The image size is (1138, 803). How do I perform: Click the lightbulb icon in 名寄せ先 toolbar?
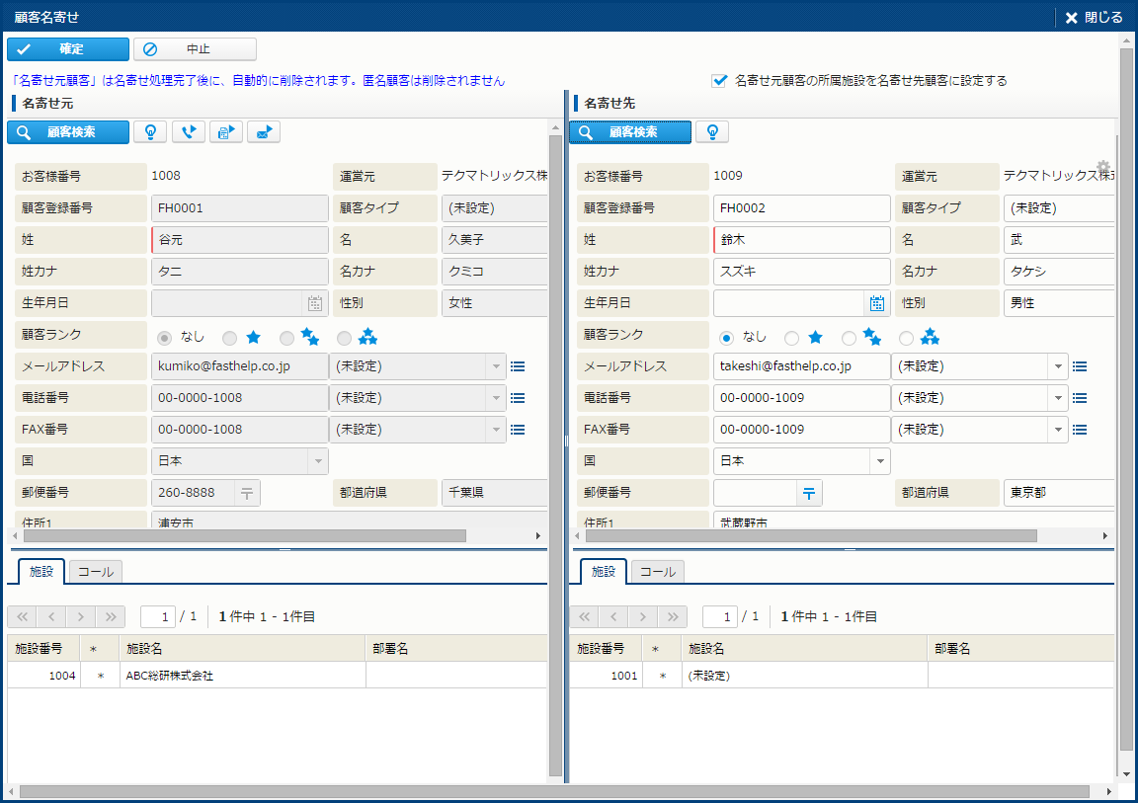(712, 132)
